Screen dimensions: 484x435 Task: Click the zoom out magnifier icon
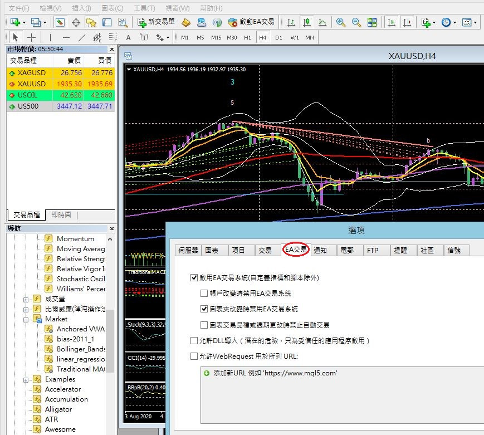click(x=356, y=22)
